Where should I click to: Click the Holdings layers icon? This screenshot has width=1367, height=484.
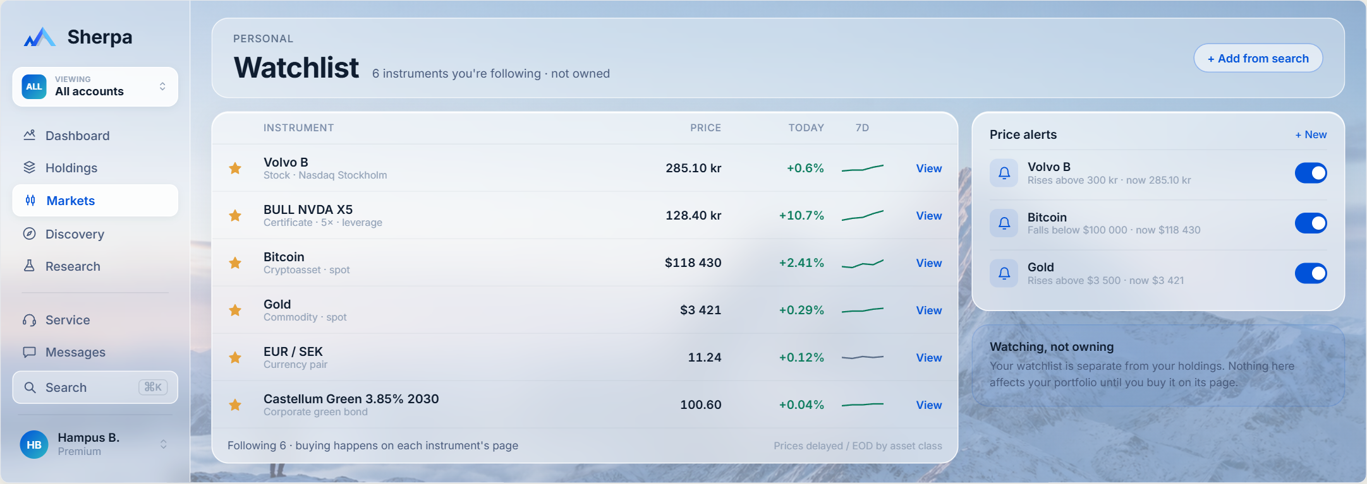(x=29, y=167)
